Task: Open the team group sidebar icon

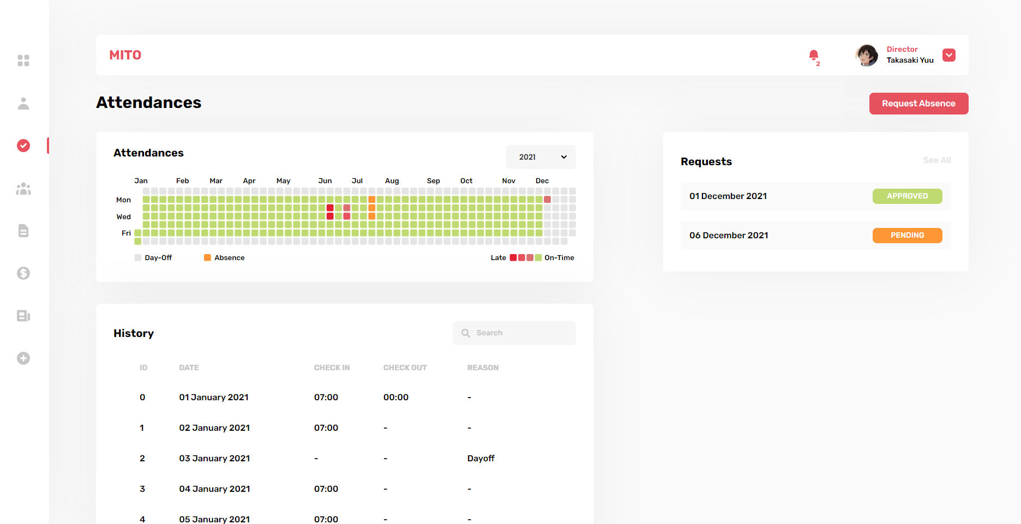Action: [23, 189]
